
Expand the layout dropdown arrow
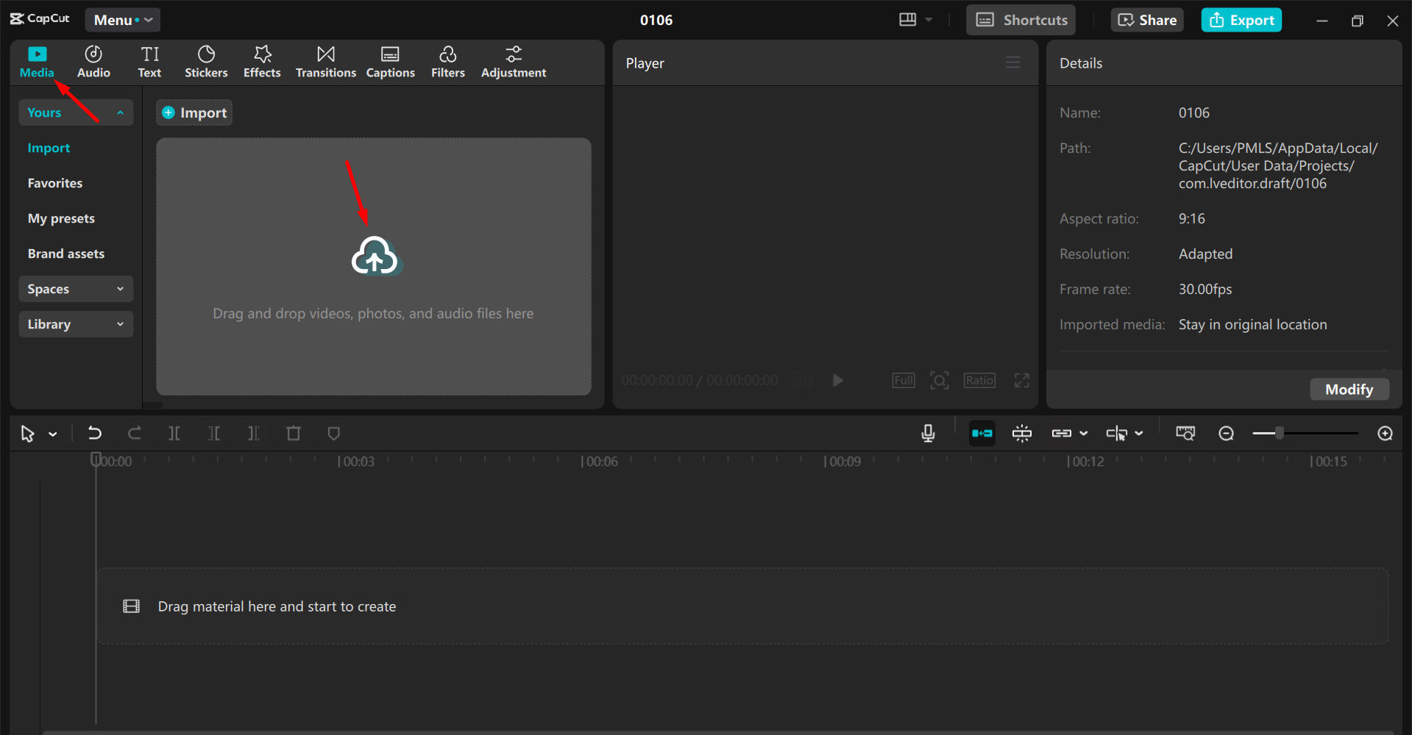tap(929, 20)
